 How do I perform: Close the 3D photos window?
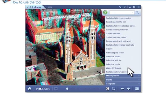(x=139, y=7)
